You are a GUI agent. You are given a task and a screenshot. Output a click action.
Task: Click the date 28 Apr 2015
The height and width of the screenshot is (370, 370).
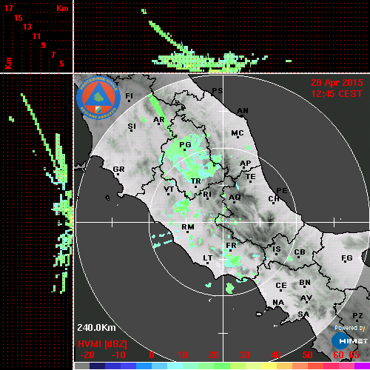pos(337,83)
